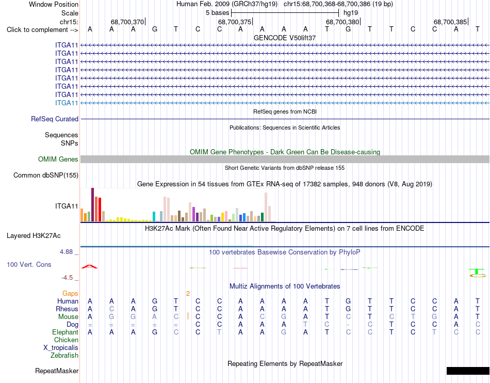Click the X_tropicalis alignment row label
Viewport: 490px width, 383px height.
point(61,348)
